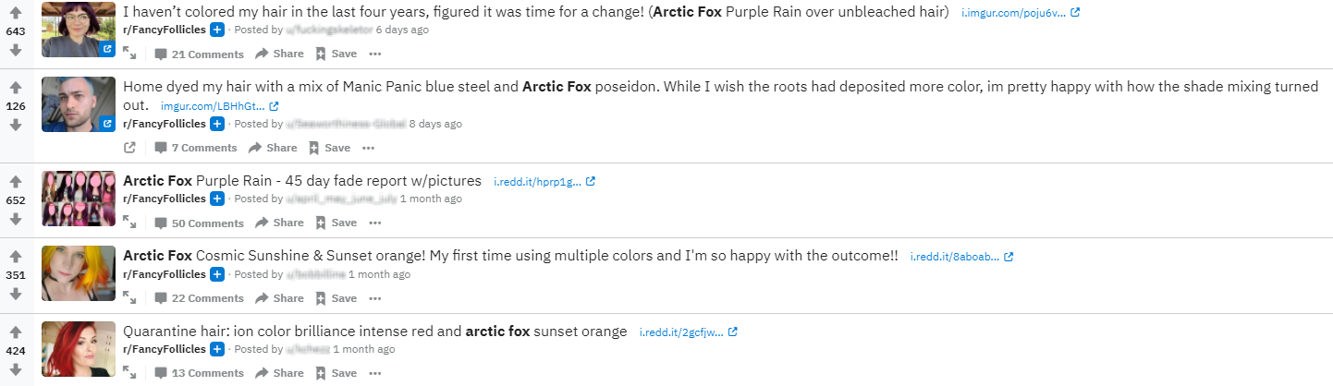Downvote the Manic Panic blue steel post
The width and height of the screenshot is (1333, 386).
point(16,124)
